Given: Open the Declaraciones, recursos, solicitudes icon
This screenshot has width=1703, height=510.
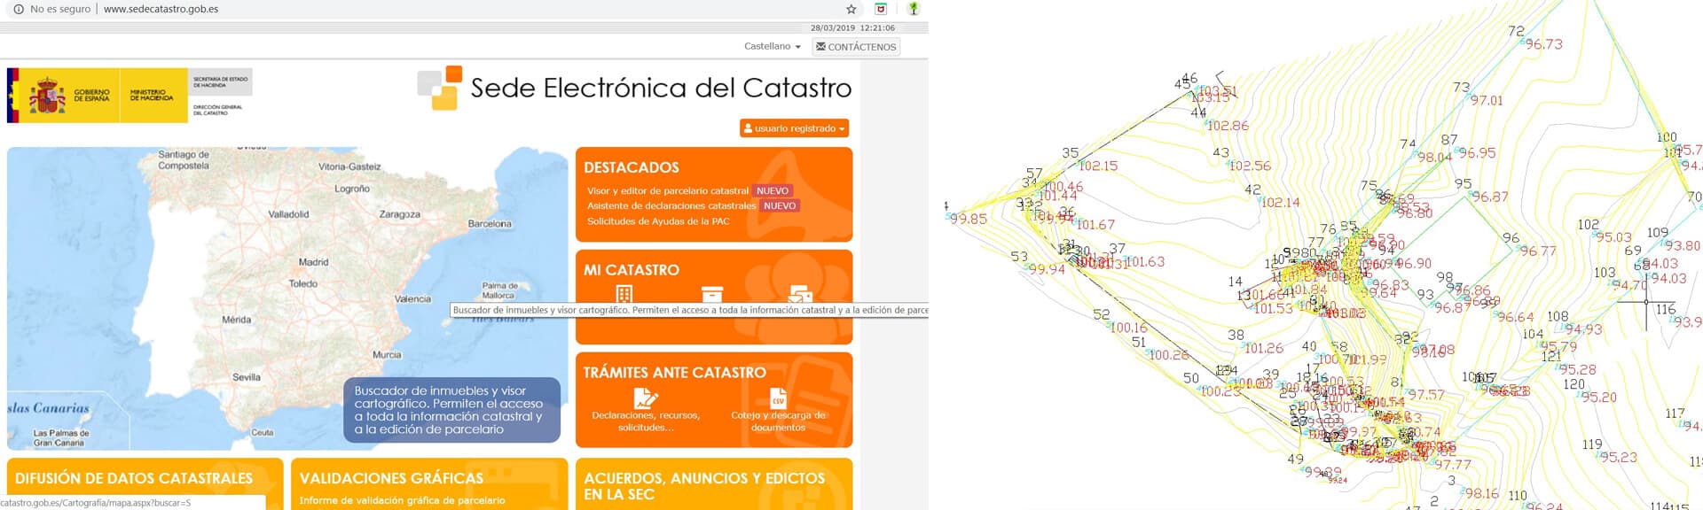Looking at the screenshot, I should tap(646, 398).
